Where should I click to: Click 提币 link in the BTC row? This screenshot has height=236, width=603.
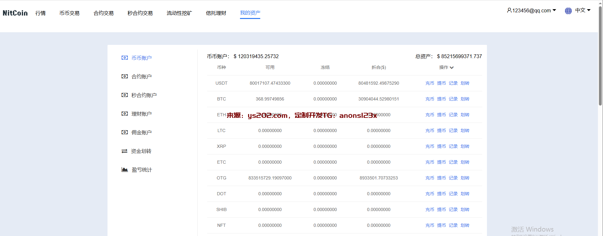point(441,99)
